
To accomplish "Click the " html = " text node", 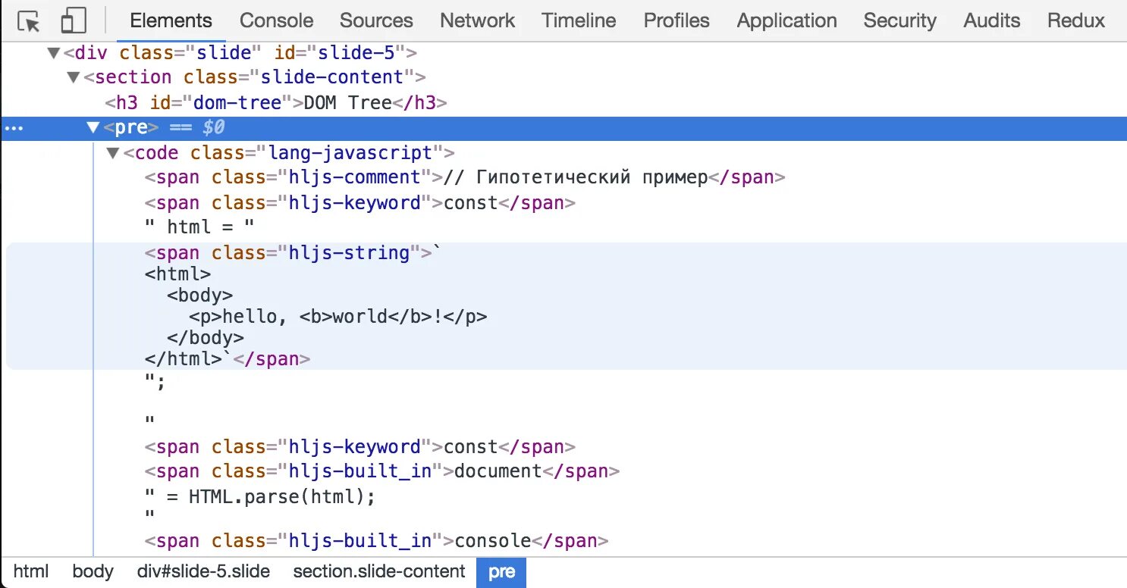I will coord(199,227).
